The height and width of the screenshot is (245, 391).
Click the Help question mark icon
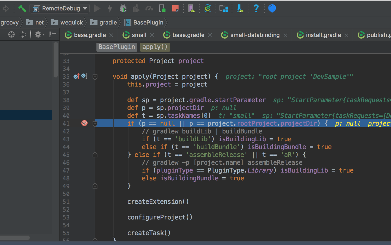click(x=256, y=9)
